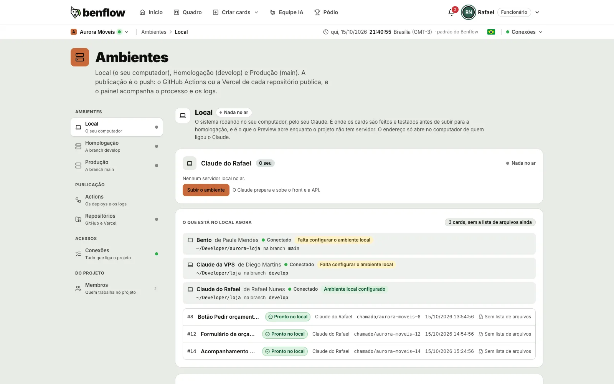
Task: Click the Funcionário role badge
Action: [514, 12]
